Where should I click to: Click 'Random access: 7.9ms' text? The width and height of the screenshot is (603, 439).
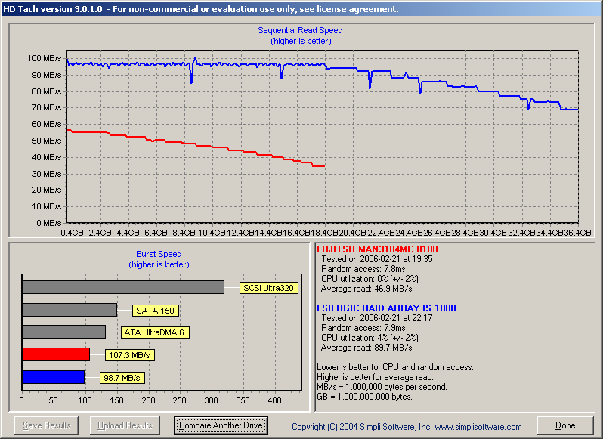363,328
